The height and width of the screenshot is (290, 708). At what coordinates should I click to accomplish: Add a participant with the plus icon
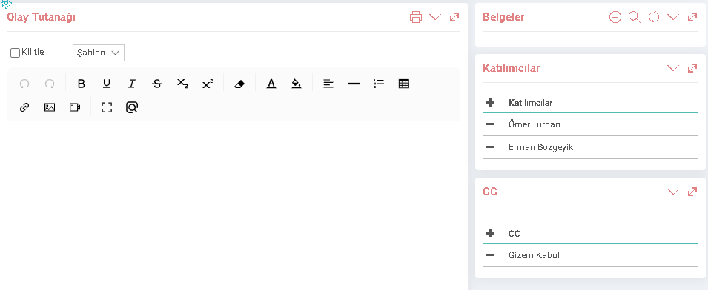coord(490,103)
